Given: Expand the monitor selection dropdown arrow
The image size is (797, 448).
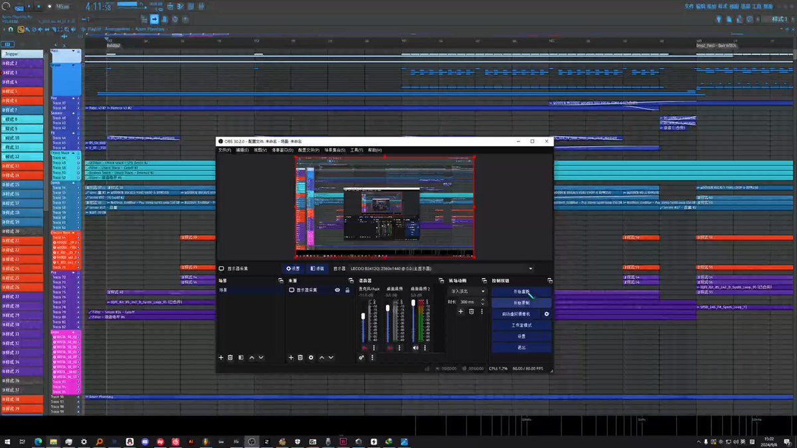Looking at the screenshot, I should (x=530, y=269).
